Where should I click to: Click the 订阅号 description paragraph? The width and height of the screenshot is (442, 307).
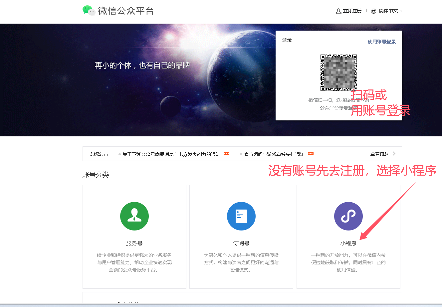coord(241,262)
